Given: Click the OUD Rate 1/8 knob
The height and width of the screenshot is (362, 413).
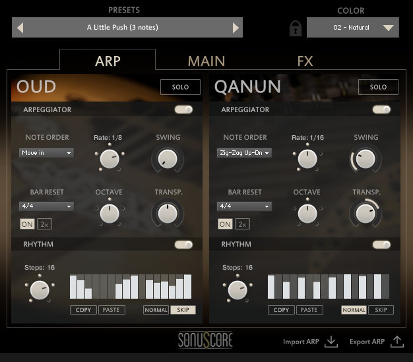Looking at the screenshot, I should click(110, 159).
